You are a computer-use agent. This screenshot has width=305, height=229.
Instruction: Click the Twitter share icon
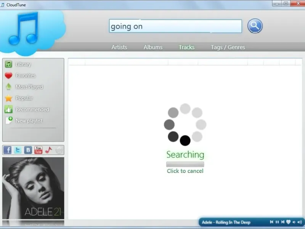tap(18, 150)
